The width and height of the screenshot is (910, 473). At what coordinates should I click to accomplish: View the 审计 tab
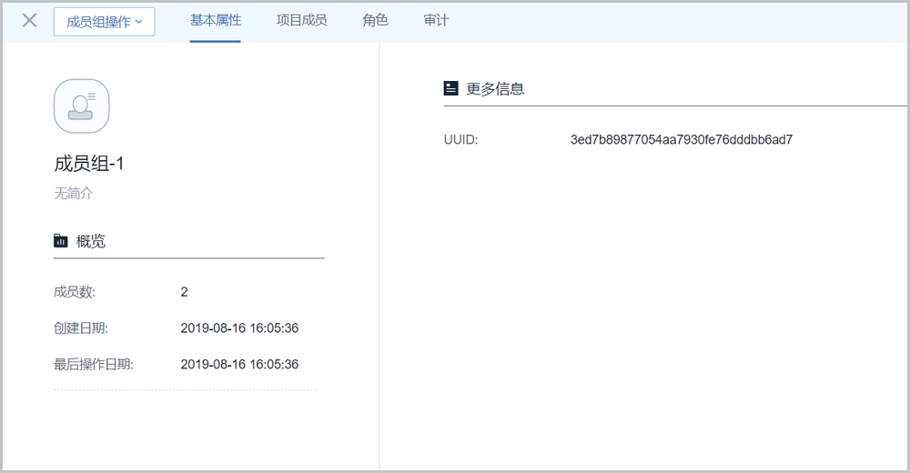[x=436, y=20]
